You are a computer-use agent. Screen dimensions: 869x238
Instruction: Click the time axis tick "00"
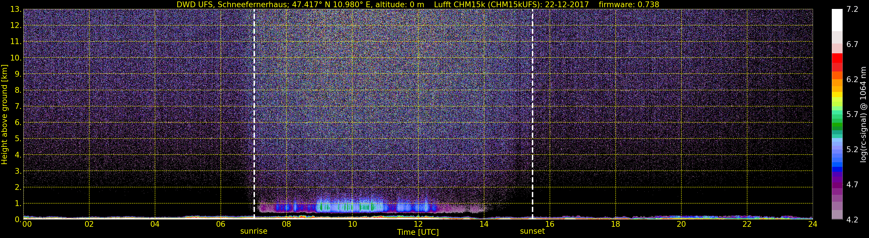click(27, 224)
